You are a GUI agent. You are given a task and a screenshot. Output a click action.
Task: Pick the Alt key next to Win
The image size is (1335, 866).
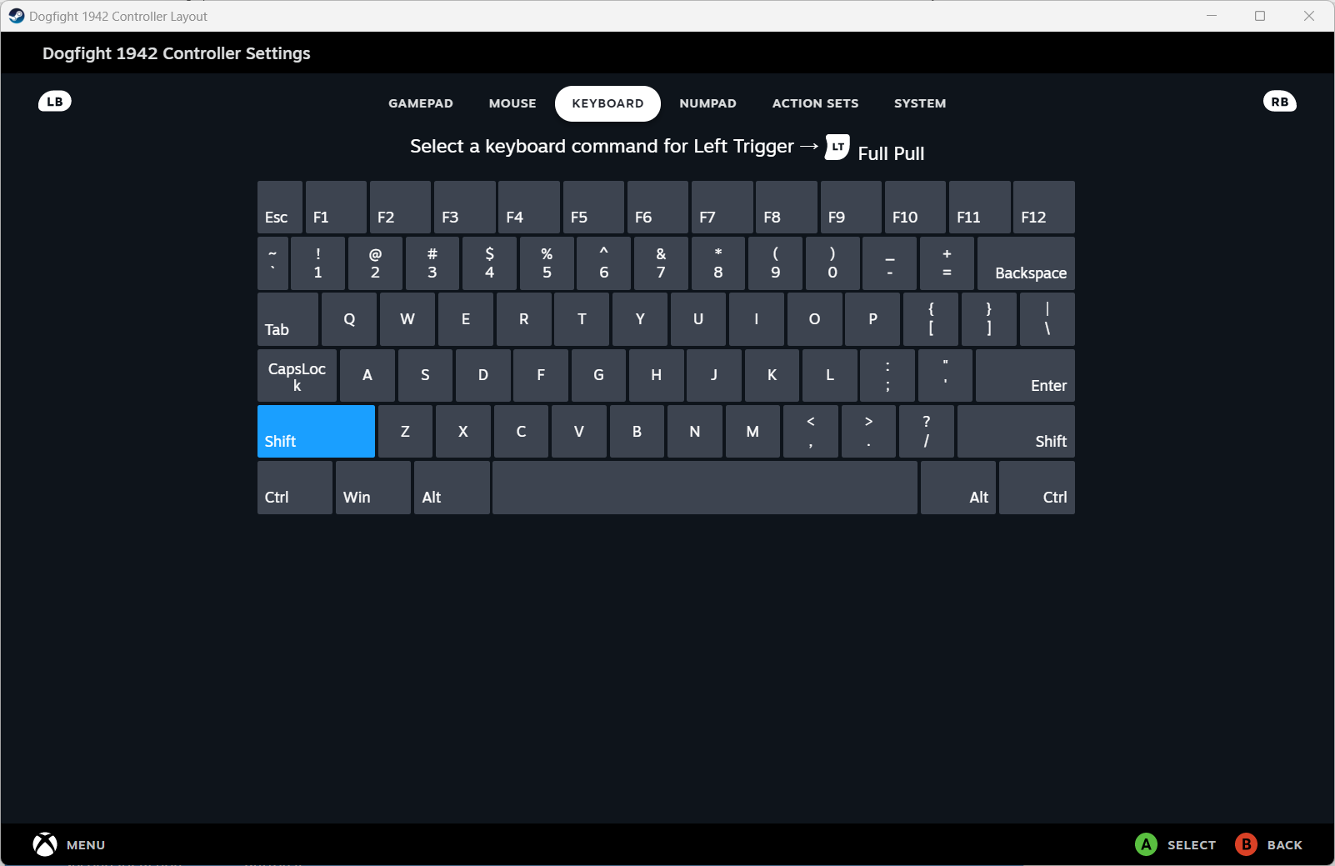coord(452,488)
